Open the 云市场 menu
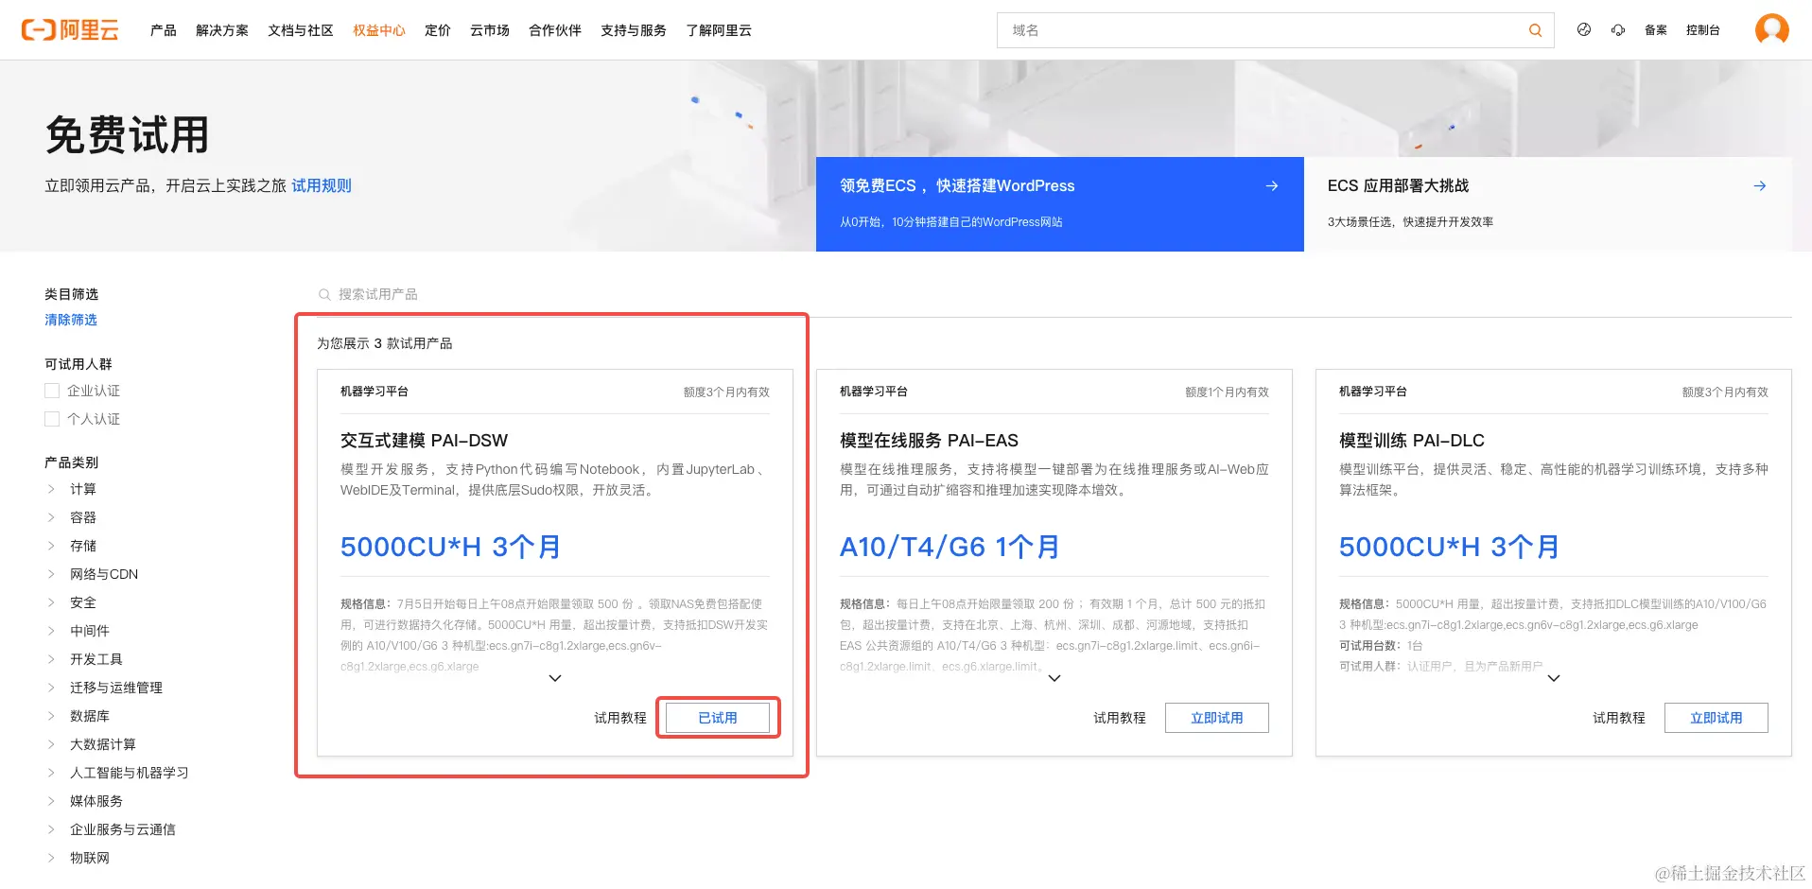This screenshot has width=1812, height=889. point(490,30)
